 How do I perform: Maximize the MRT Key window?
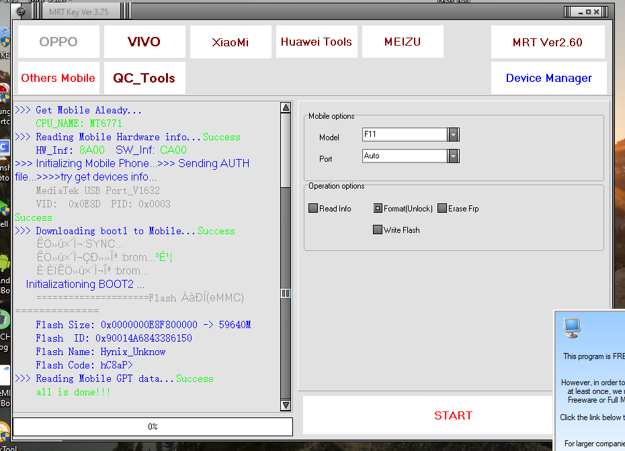coord(588,12)
